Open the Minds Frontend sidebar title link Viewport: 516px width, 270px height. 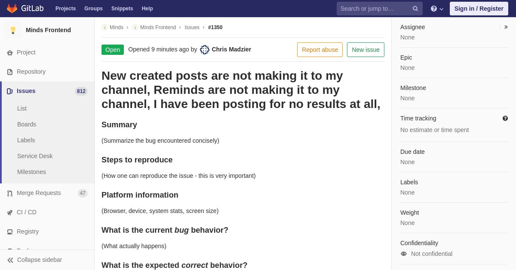48,30
